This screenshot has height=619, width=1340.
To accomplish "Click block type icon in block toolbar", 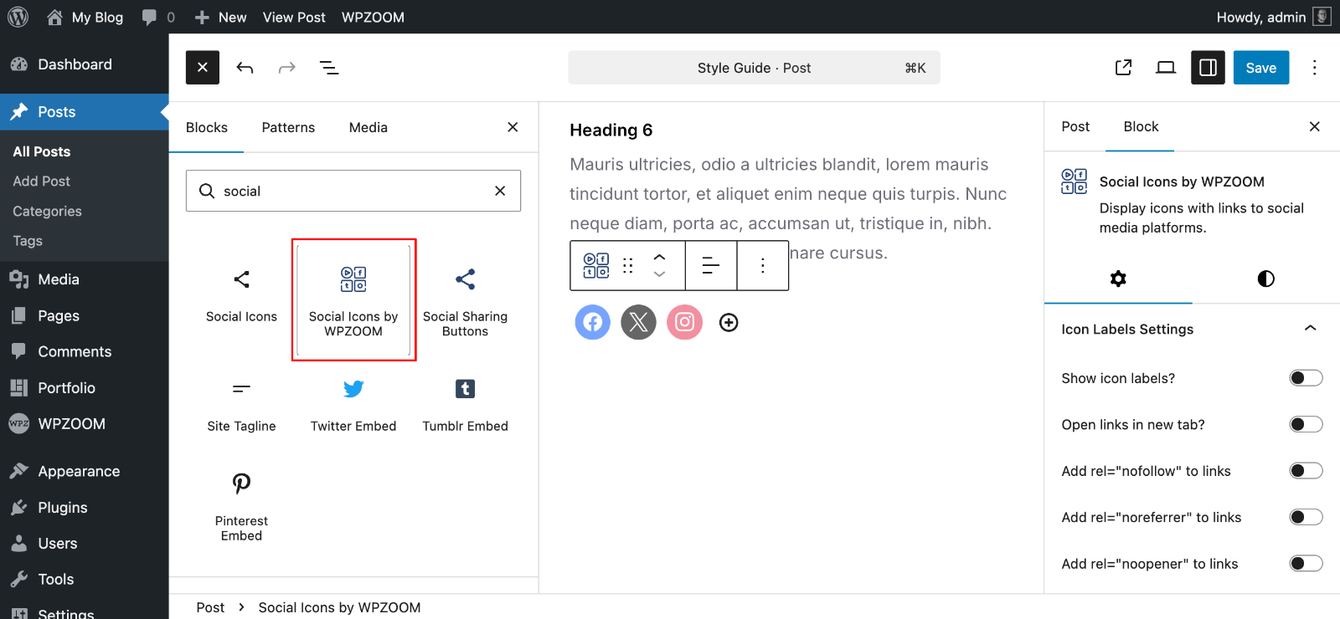I will click(596, 265).
